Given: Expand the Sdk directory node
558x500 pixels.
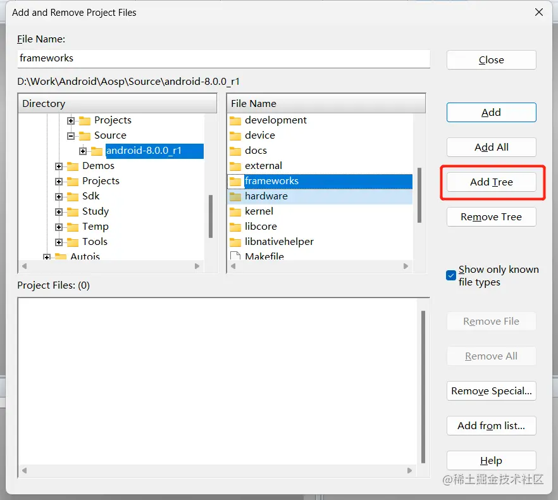Looking at the screenshot, I should pyautogui.click(x=59, y=197).
